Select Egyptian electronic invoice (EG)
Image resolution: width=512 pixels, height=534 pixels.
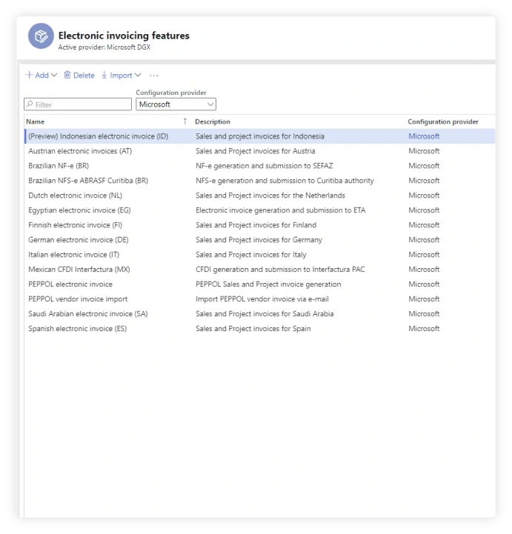(x=79, y=210)
